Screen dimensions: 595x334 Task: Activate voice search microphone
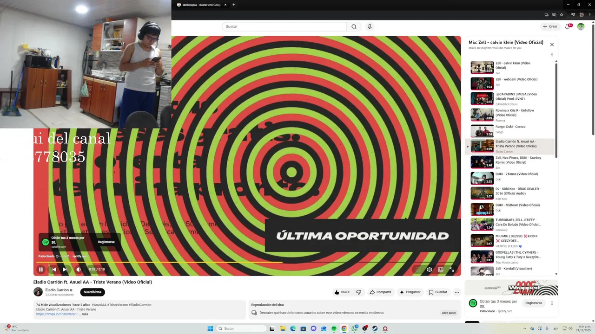pyautogui.click(x=370, y=26)
